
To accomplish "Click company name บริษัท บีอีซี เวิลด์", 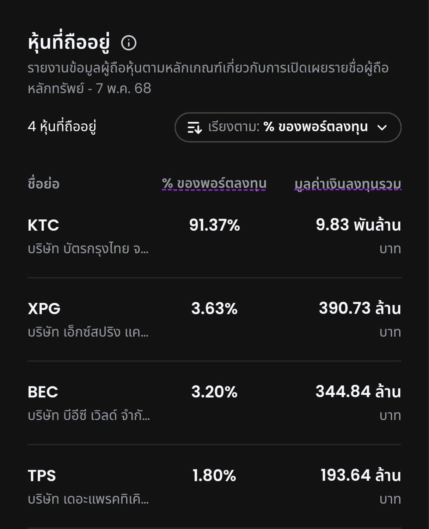I will click(x=89, y=416).
